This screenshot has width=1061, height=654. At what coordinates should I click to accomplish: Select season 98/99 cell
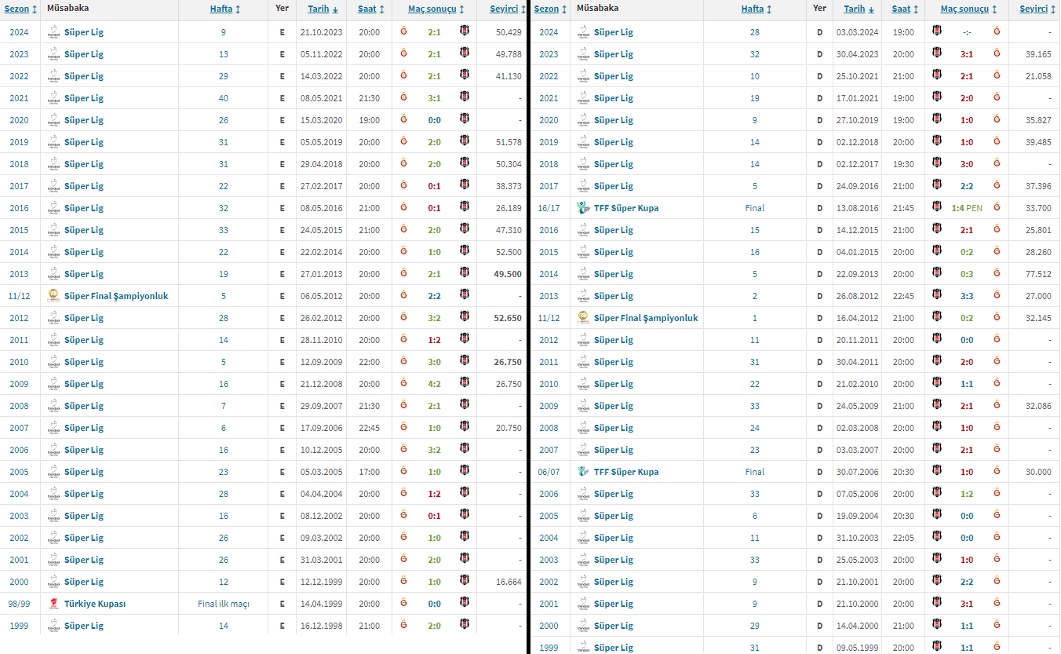19,604
